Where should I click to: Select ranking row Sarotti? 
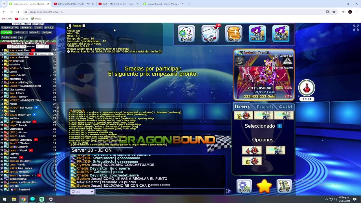pyautogui.click(x=28, y=72)
